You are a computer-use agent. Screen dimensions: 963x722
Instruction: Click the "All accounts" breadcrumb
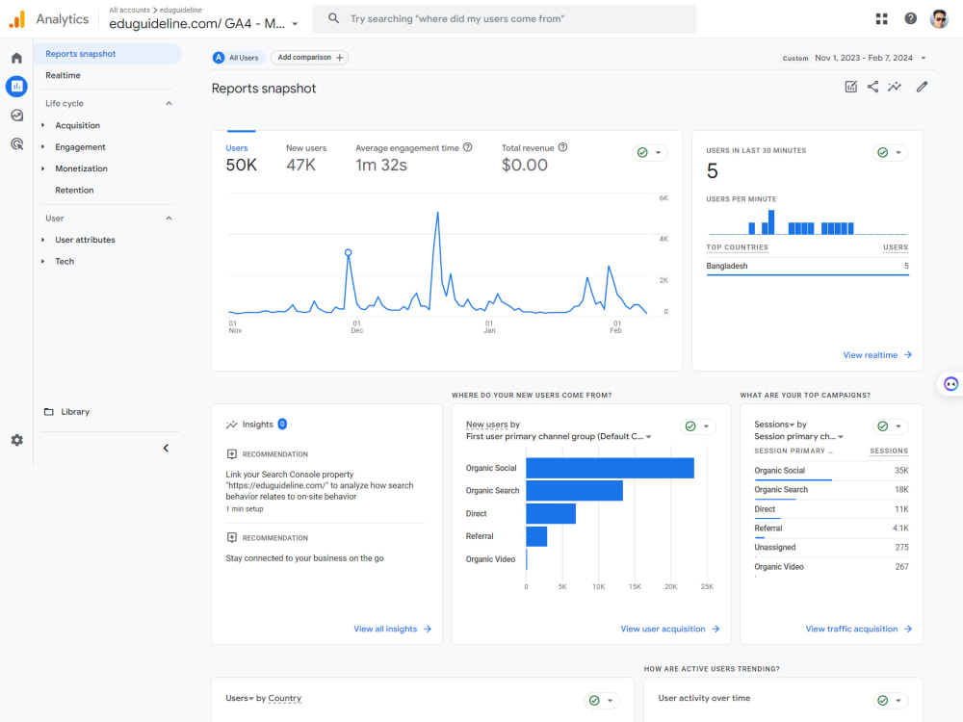[x=129, y=10]
